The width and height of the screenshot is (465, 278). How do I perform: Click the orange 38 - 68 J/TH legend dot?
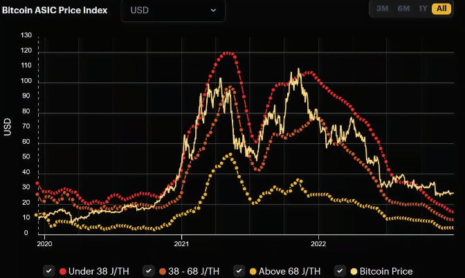[162, 270]
